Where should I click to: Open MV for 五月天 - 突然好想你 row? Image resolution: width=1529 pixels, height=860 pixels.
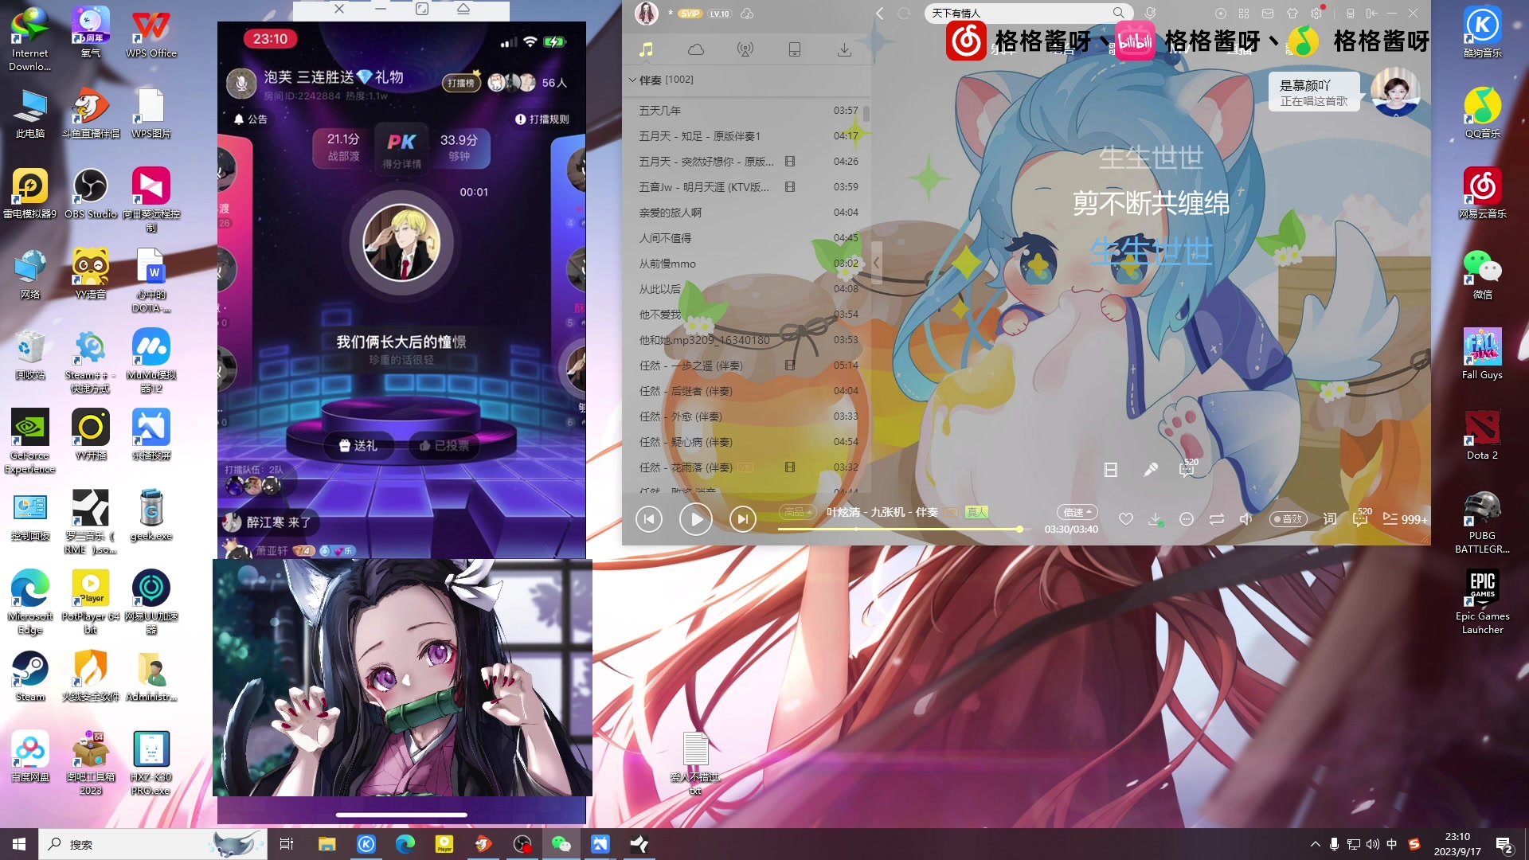point(790,162)
